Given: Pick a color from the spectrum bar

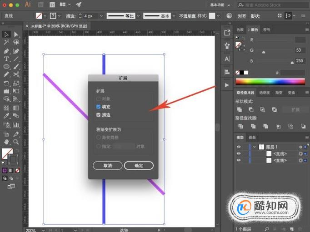Looking at the screenshot, I should pos(270,81).
